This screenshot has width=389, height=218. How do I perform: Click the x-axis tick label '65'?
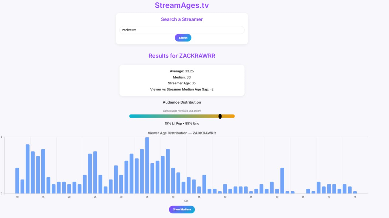click(303, 197)
